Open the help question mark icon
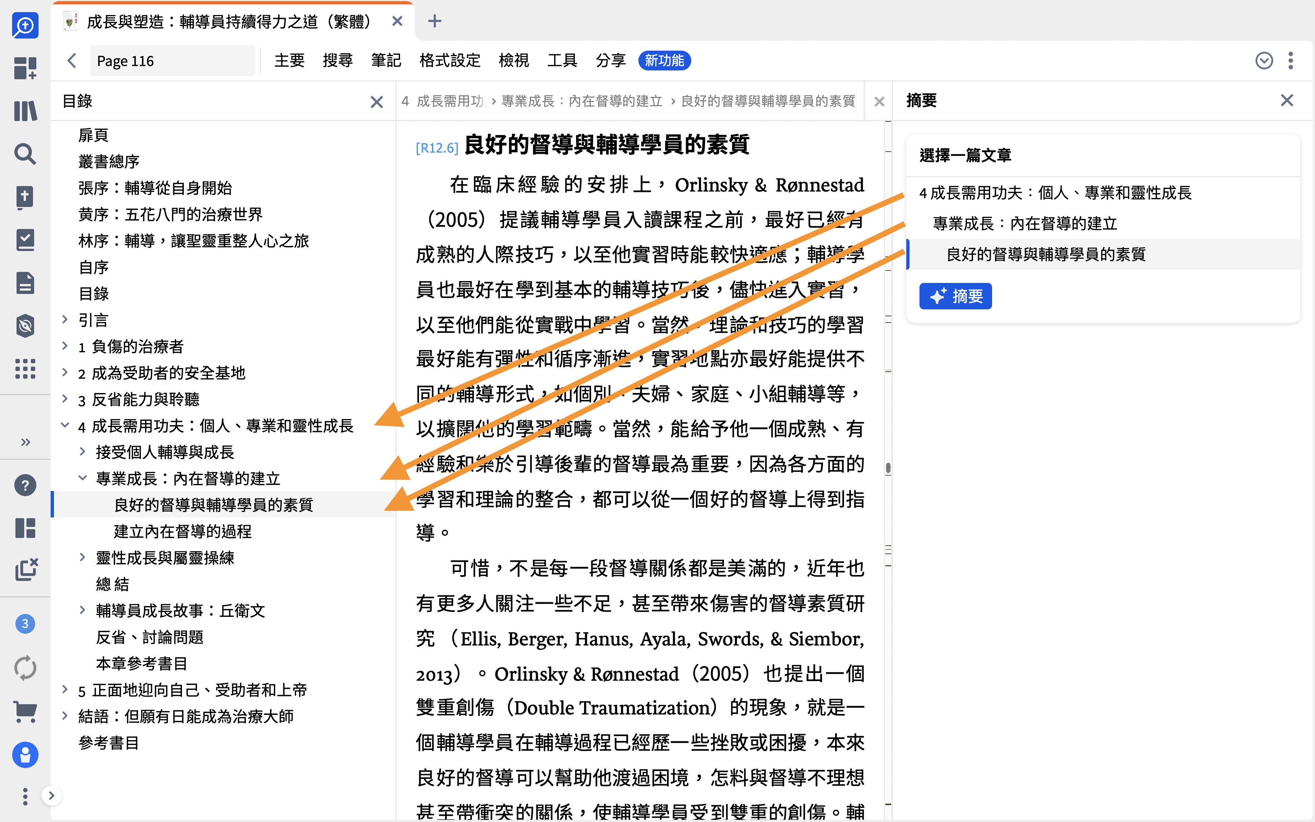Viewport: 1315px width, 822px height. tap(25, 485)
